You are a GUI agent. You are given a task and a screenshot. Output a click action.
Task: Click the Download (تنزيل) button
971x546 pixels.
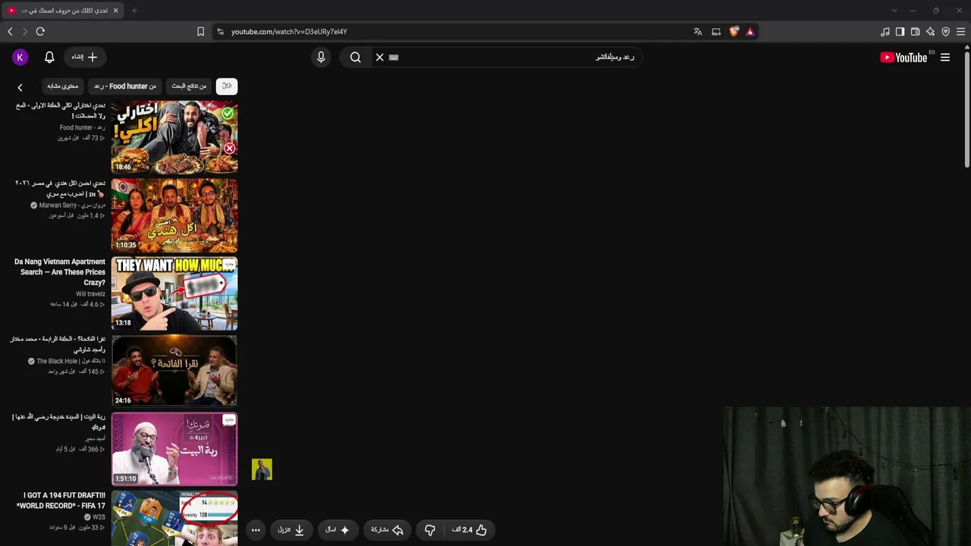[x=291, y=530]
